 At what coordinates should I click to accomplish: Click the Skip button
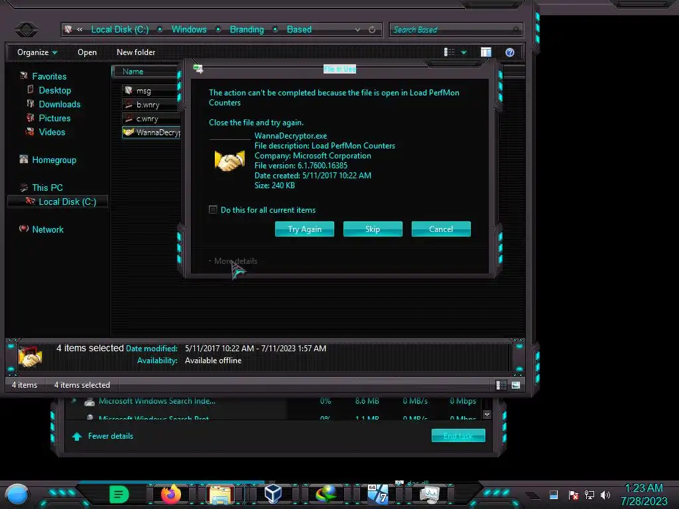tap(373, 229)
